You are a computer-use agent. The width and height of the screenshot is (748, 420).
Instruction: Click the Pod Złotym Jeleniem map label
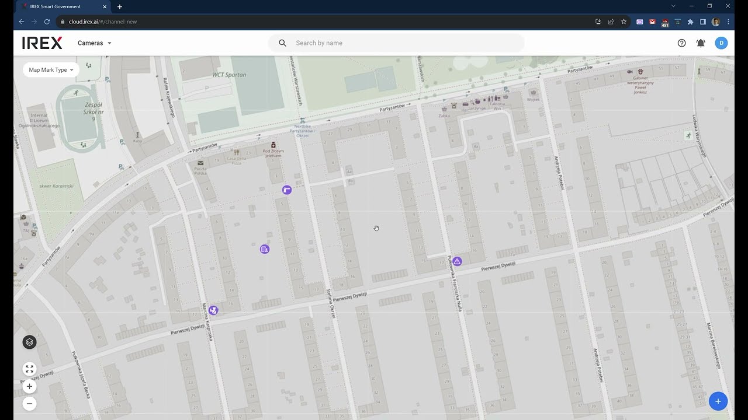pyautogui.click(x=273, y=153)
